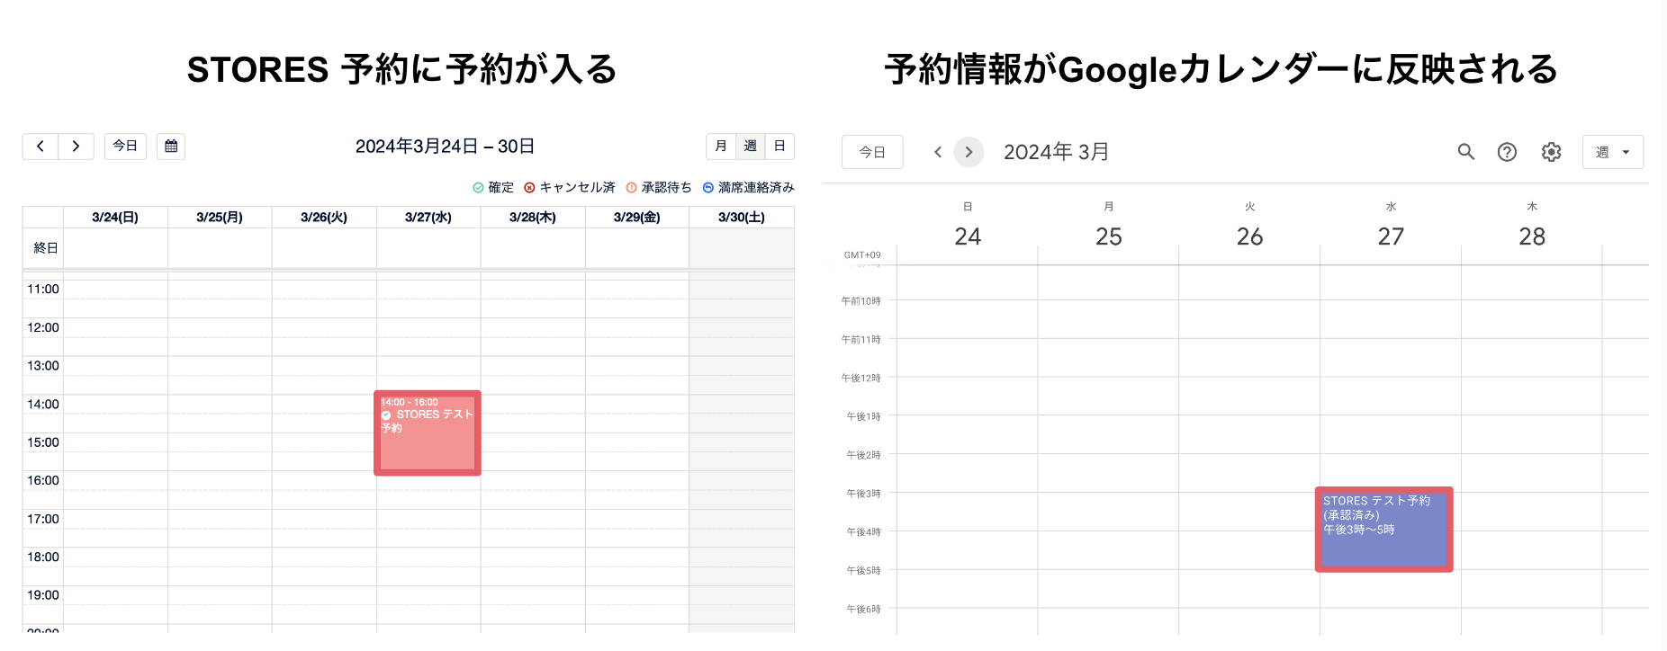The height and width of the screenshot is (651, 1667).
Task: Click the 2024年 3月 heading
Action: tap(1056, 152)
